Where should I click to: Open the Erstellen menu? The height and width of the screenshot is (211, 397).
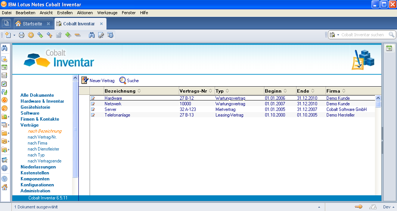point(65,13)
